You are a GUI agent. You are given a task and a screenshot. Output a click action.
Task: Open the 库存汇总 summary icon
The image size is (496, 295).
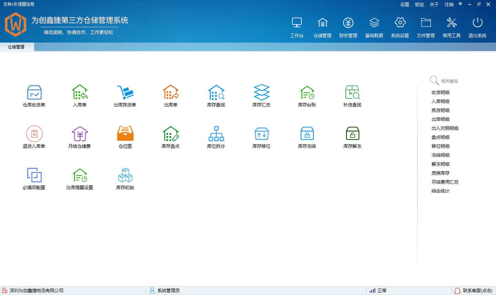pos(262,92)
